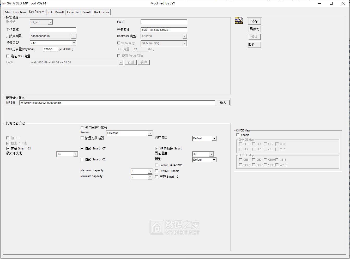Screen dimensions: 350x259
Task: Open the LaterBad Result tab
Action: pos(79,12)
